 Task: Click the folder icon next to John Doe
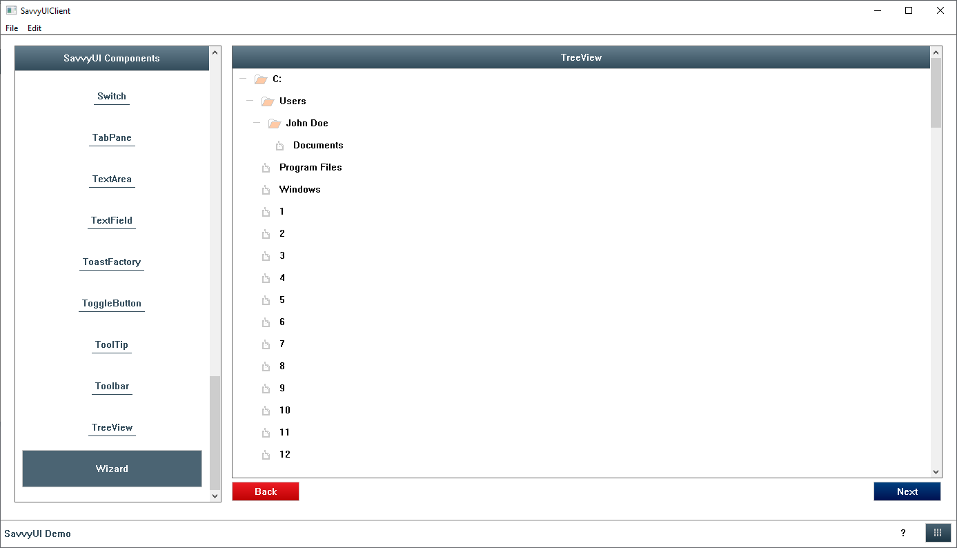tap(275, 123)
